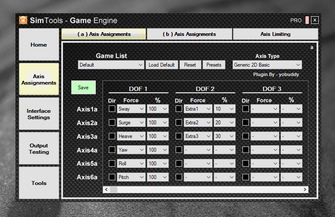Click the 'Axis6a' row label
This screenshot has height=217, width=335.
[87, 177]
